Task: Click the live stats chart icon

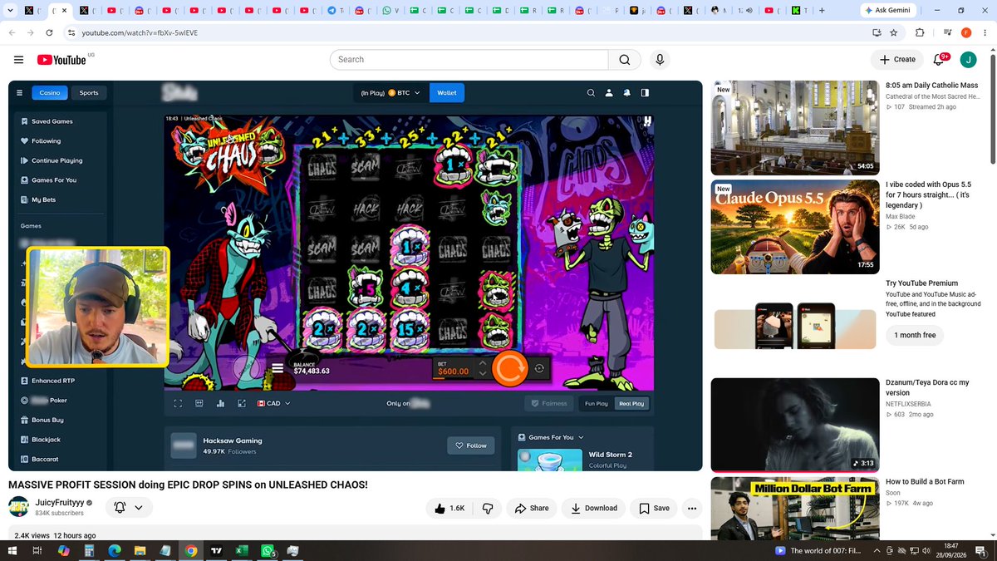Action: tap(220, 403)
